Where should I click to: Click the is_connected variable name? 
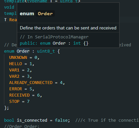click(32, 120)
